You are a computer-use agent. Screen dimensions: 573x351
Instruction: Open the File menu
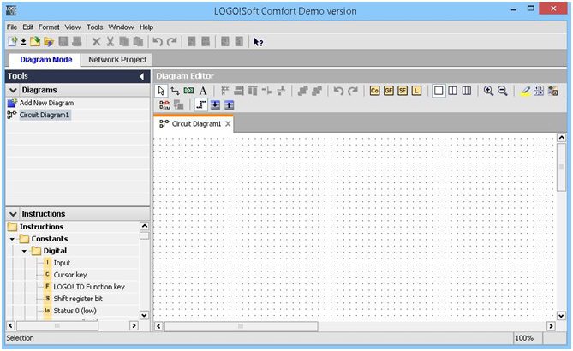point(12,27)
